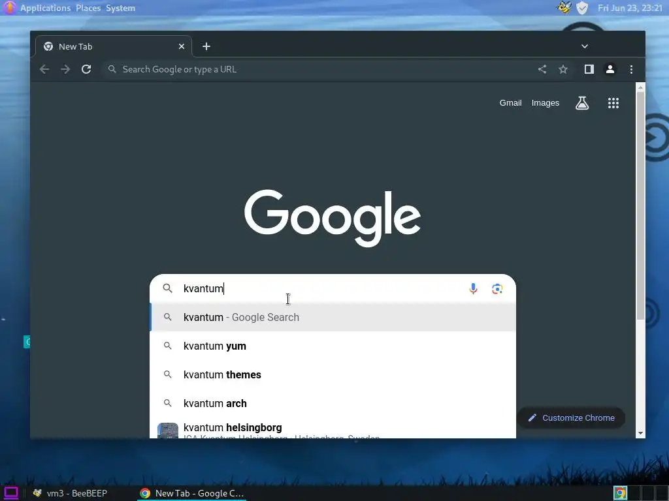669x501 pixels.
Task: Bookmark this tab with the star icon
Action: (563, 69)
